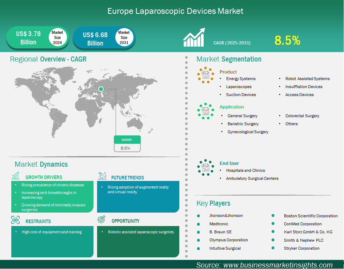Screen dimensions: 344x269
Task: Click the Energy Systems item
Action: (x=241, y=79)
